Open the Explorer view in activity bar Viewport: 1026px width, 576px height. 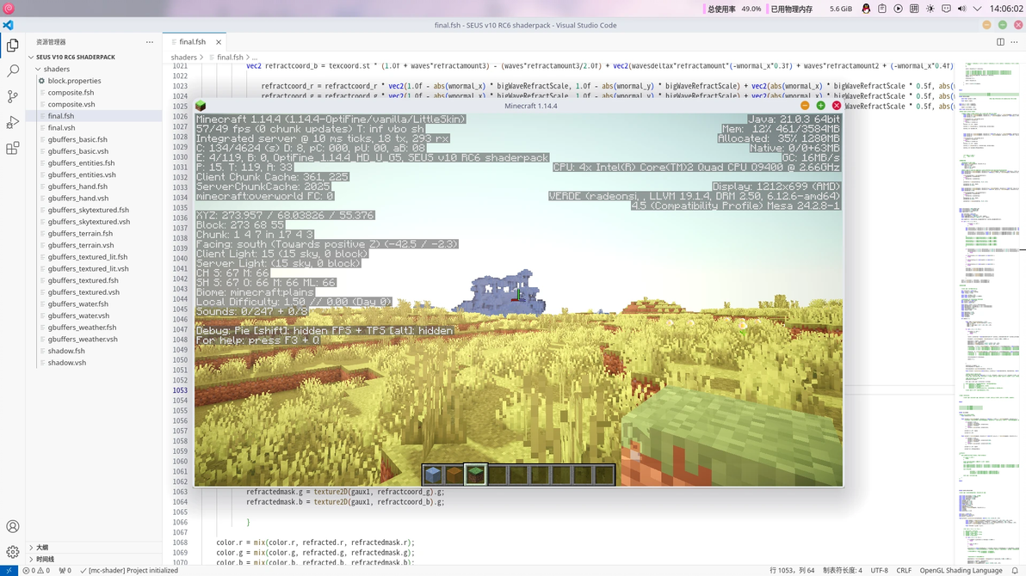point(12,45)
